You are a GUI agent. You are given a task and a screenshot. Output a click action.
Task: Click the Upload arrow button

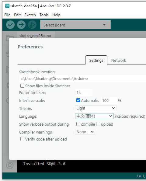pos(21,25)
